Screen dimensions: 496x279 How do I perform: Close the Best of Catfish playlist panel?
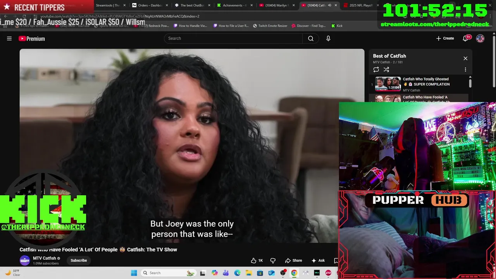(x=465, y=59)
